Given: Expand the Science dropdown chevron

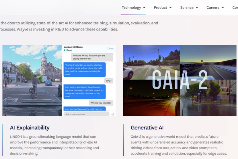Looking at the screenshot, I should pyautogui.click(x=197, y=7).
